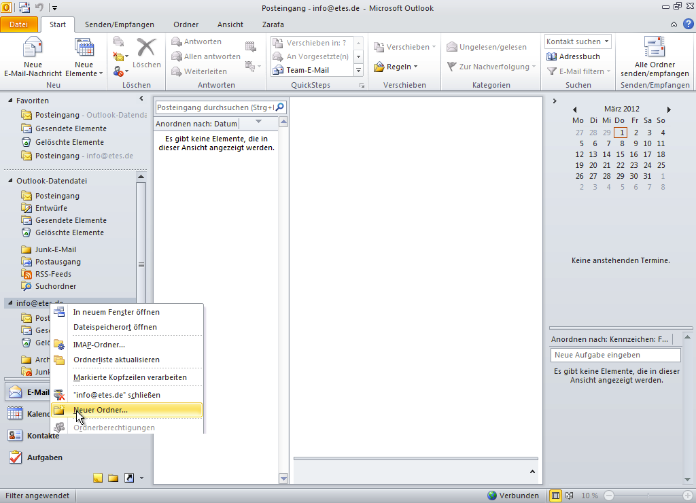Click the zoom in plus button
Viewport: 696px width, 503px height.
(x=688, y=496)
